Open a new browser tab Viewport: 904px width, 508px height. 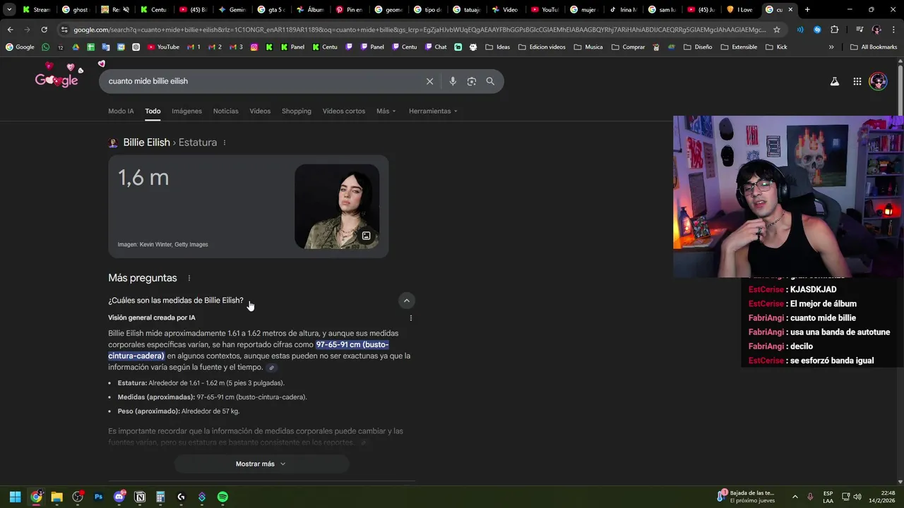point(807,10)
